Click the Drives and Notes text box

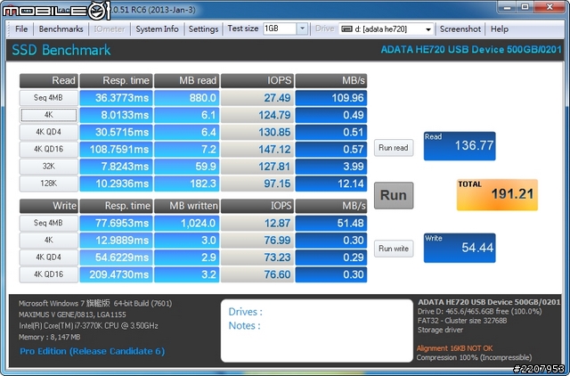[317, 331]
